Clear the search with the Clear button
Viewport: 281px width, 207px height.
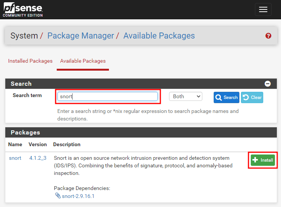point(252,97)
